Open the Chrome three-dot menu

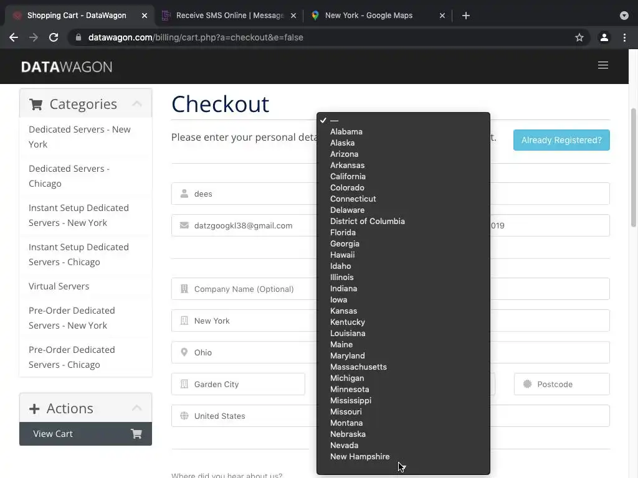click(624, 37)
